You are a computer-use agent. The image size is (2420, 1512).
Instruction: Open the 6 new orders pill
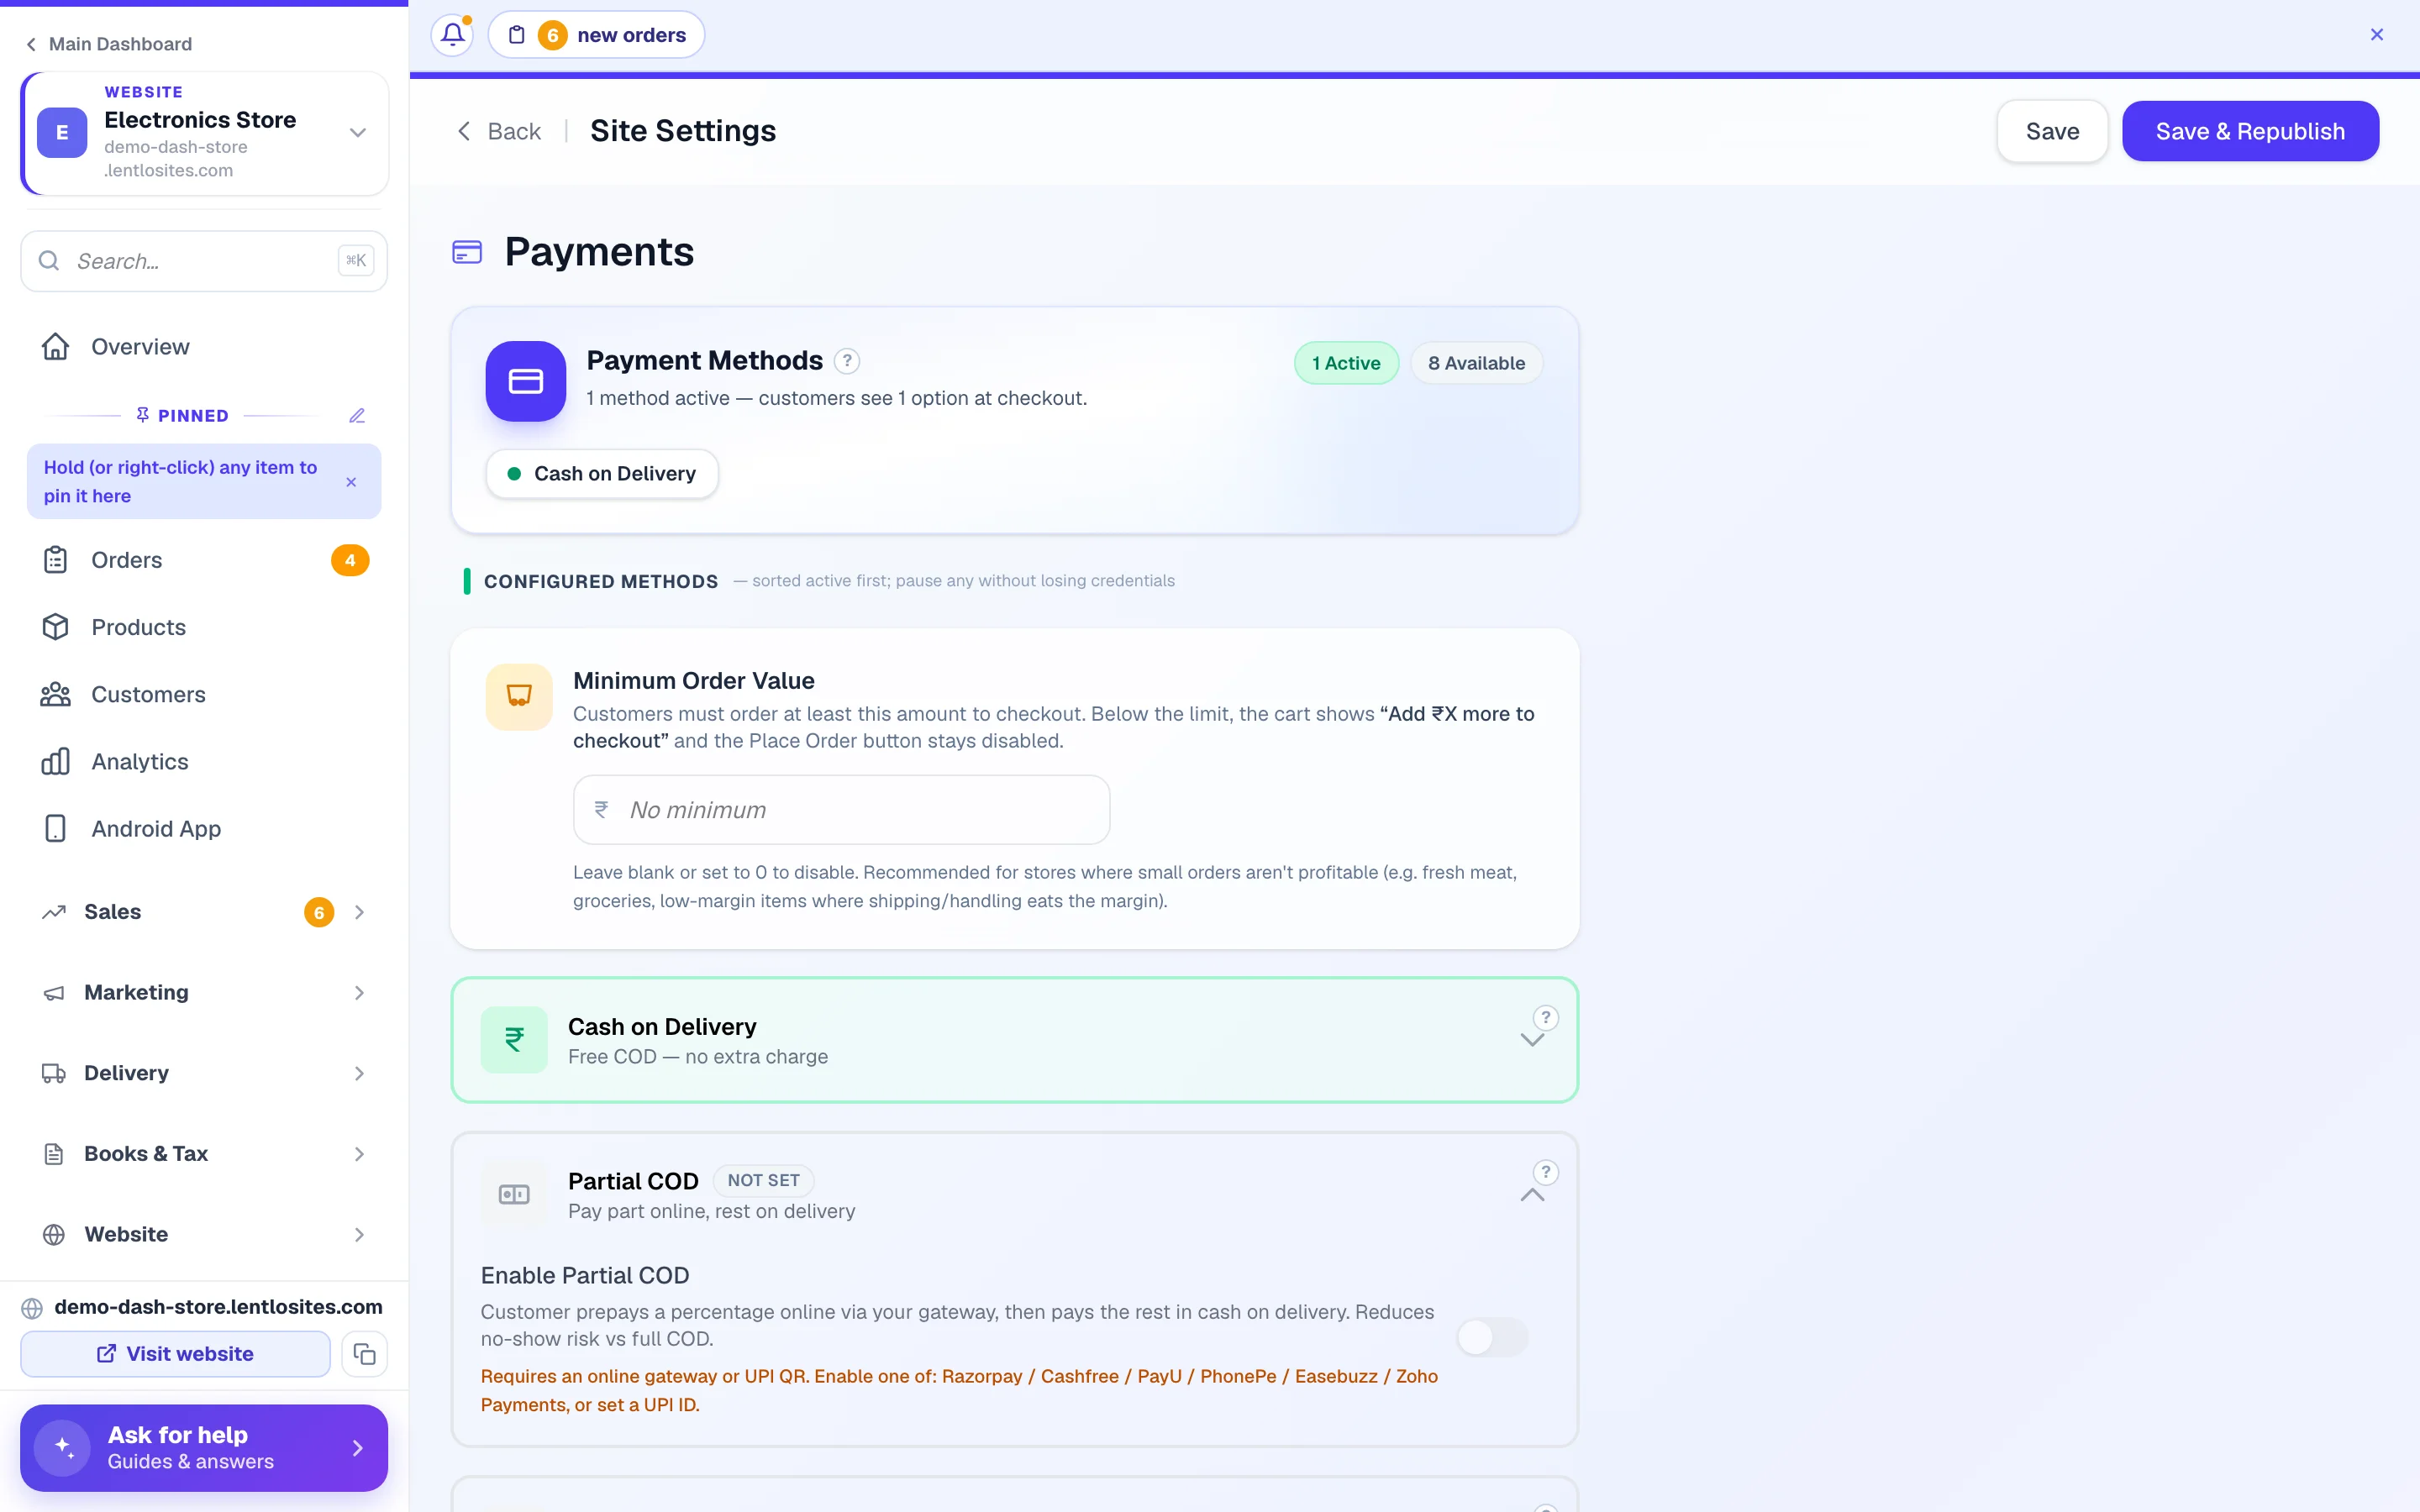(x=596, y=35)
